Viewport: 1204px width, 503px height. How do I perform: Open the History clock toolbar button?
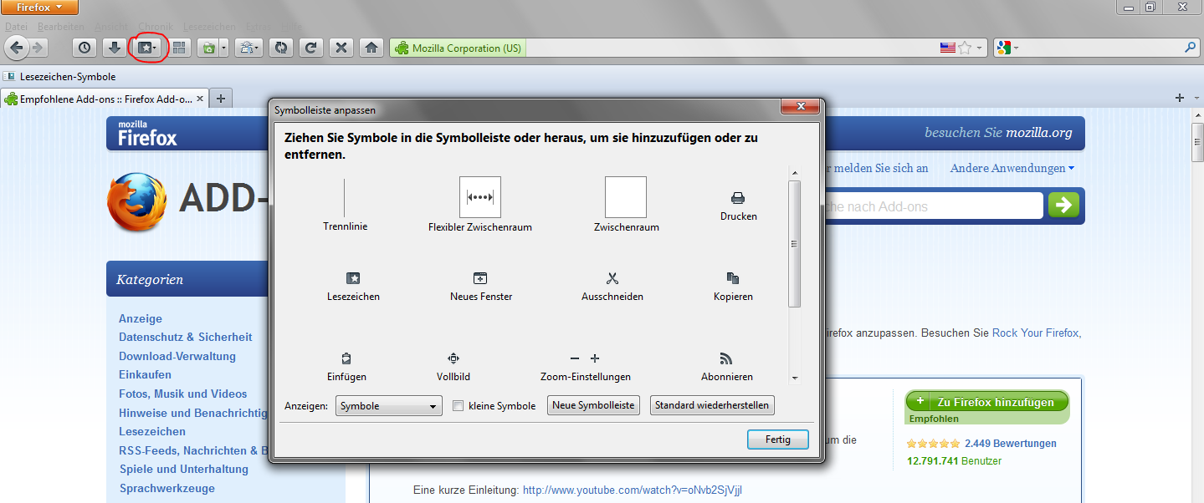click(85, 48)
